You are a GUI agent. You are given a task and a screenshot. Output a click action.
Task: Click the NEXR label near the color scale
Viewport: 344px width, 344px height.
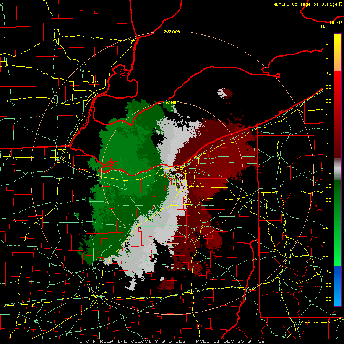point(336,23)
